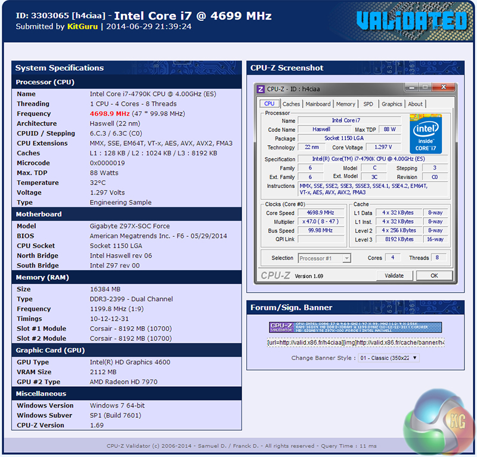Click the banner URL code field
This screenshot has width=477, height=457.
coord(355,343)
